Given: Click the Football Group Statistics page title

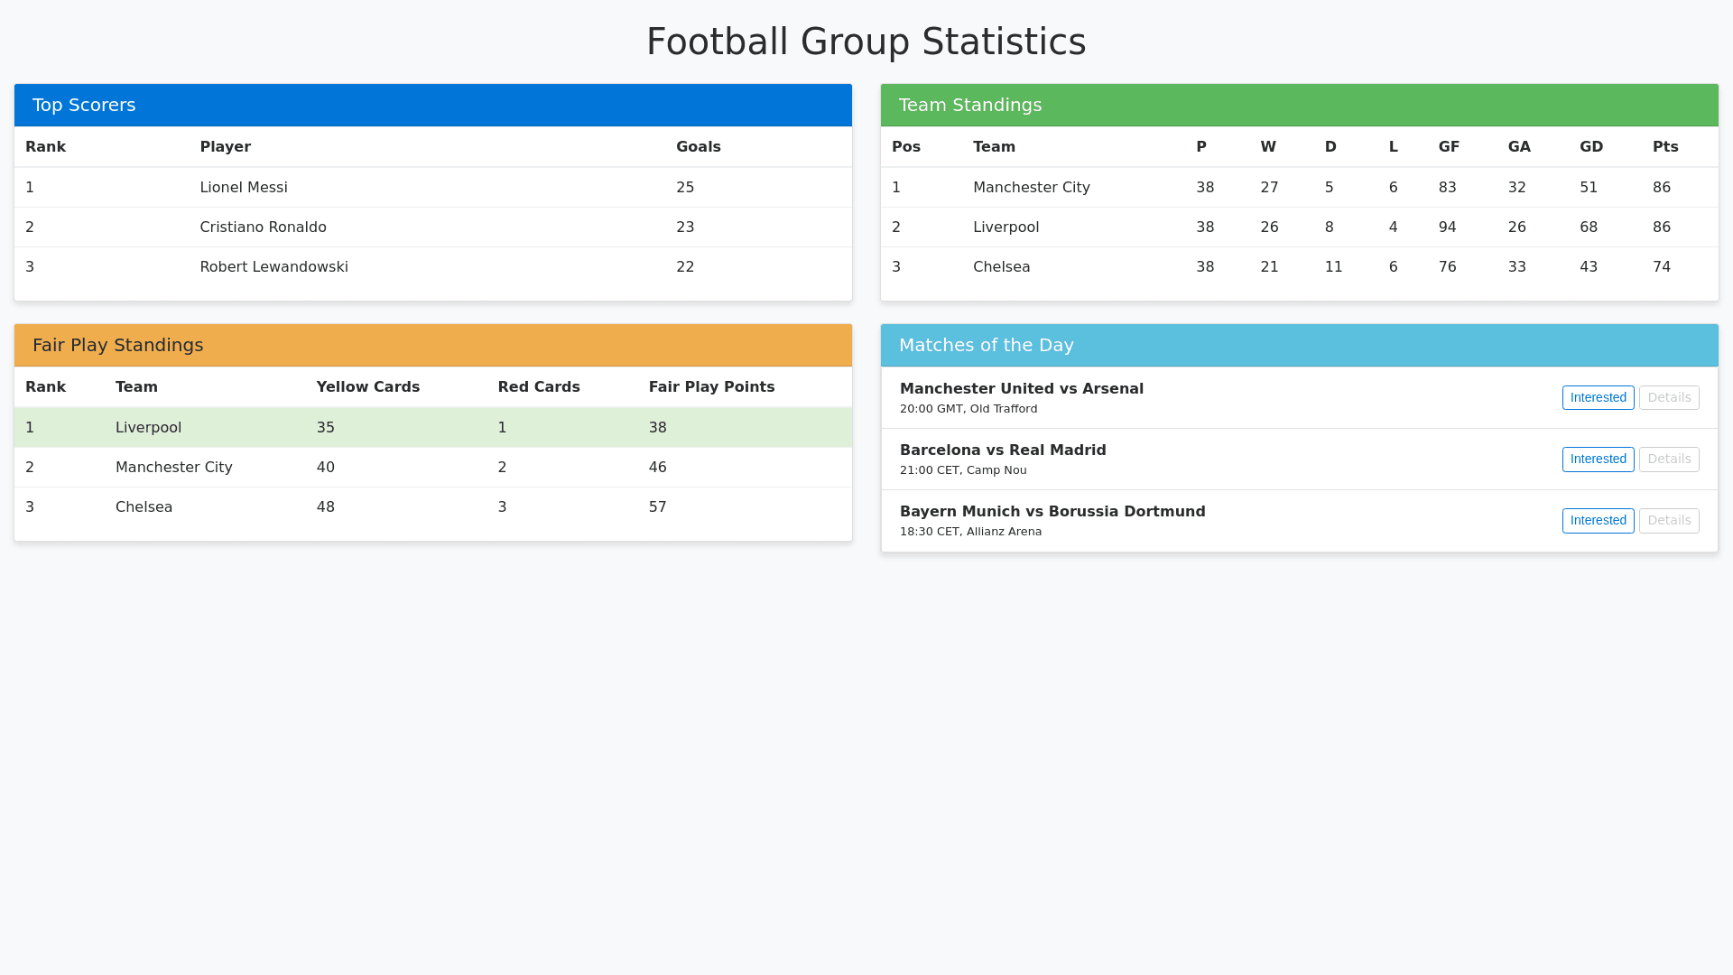Looking at the screenshot, I should (x=866, y=42).
